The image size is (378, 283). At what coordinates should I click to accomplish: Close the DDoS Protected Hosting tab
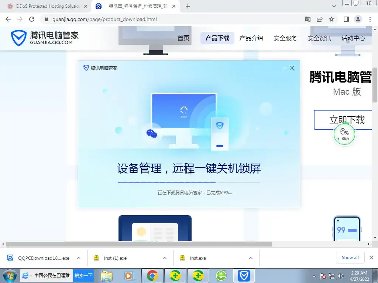click(86, 7)
